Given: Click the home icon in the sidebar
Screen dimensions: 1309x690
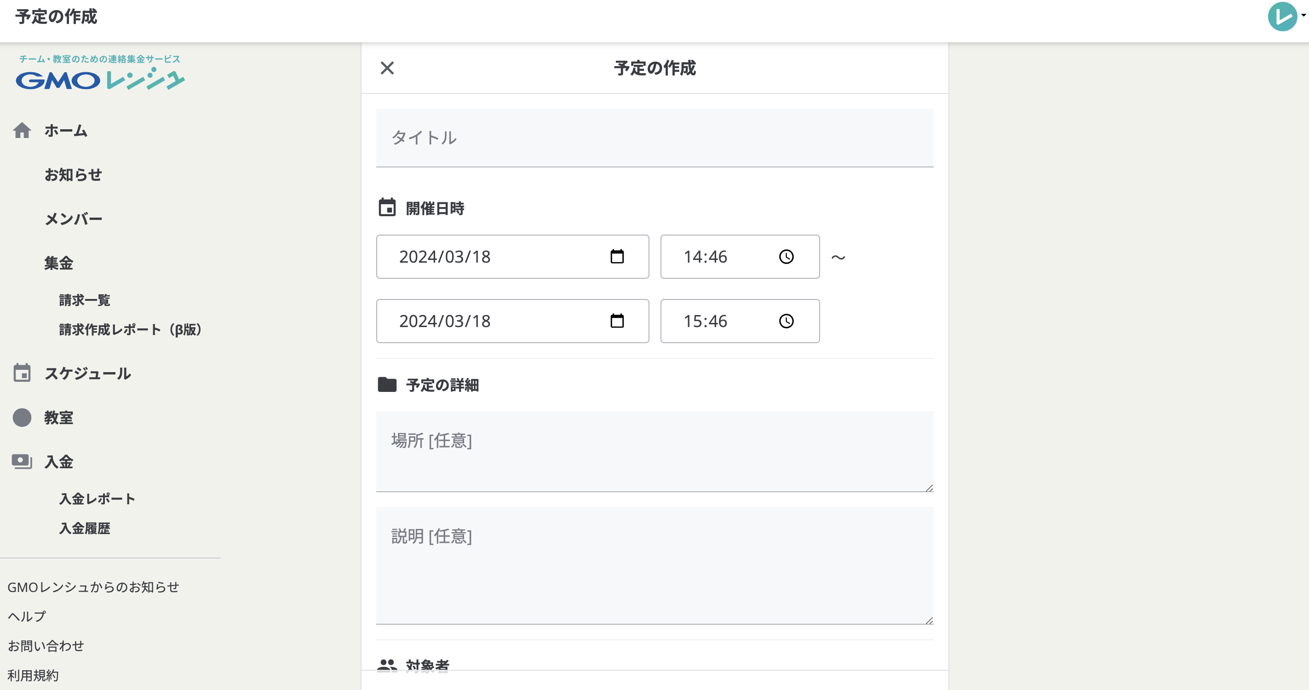Looking at the screenshot, I should 22,131.
